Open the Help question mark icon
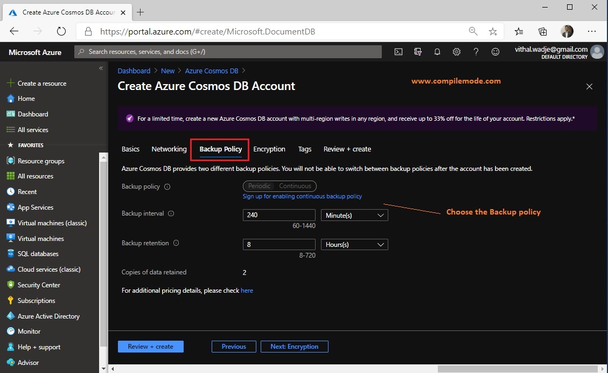Screen dimensions: 608x373 [476, 52]
